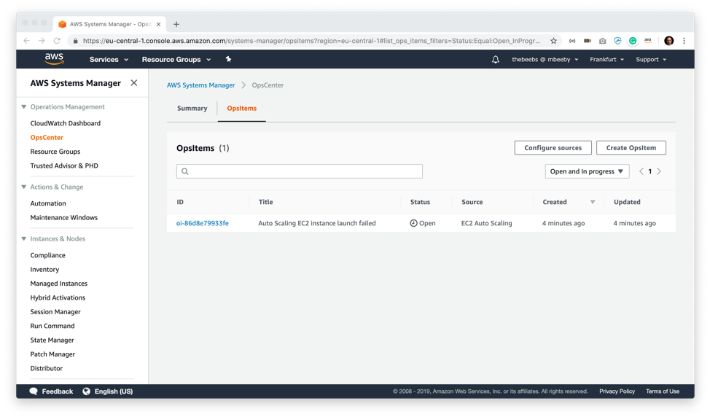Click the AWS logo home icon
The width and height of the screenshot is (710, 417).
54,59
